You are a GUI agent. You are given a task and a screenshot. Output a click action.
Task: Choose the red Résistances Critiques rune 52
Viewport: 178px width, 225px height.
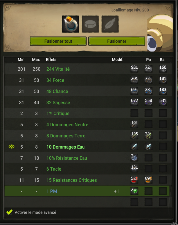[134, 180]
